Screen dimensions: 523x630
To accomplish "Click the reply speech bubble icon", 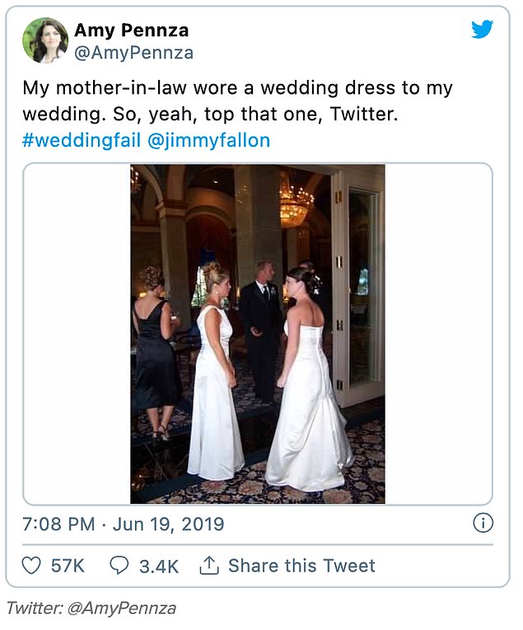I will (119, 566).
